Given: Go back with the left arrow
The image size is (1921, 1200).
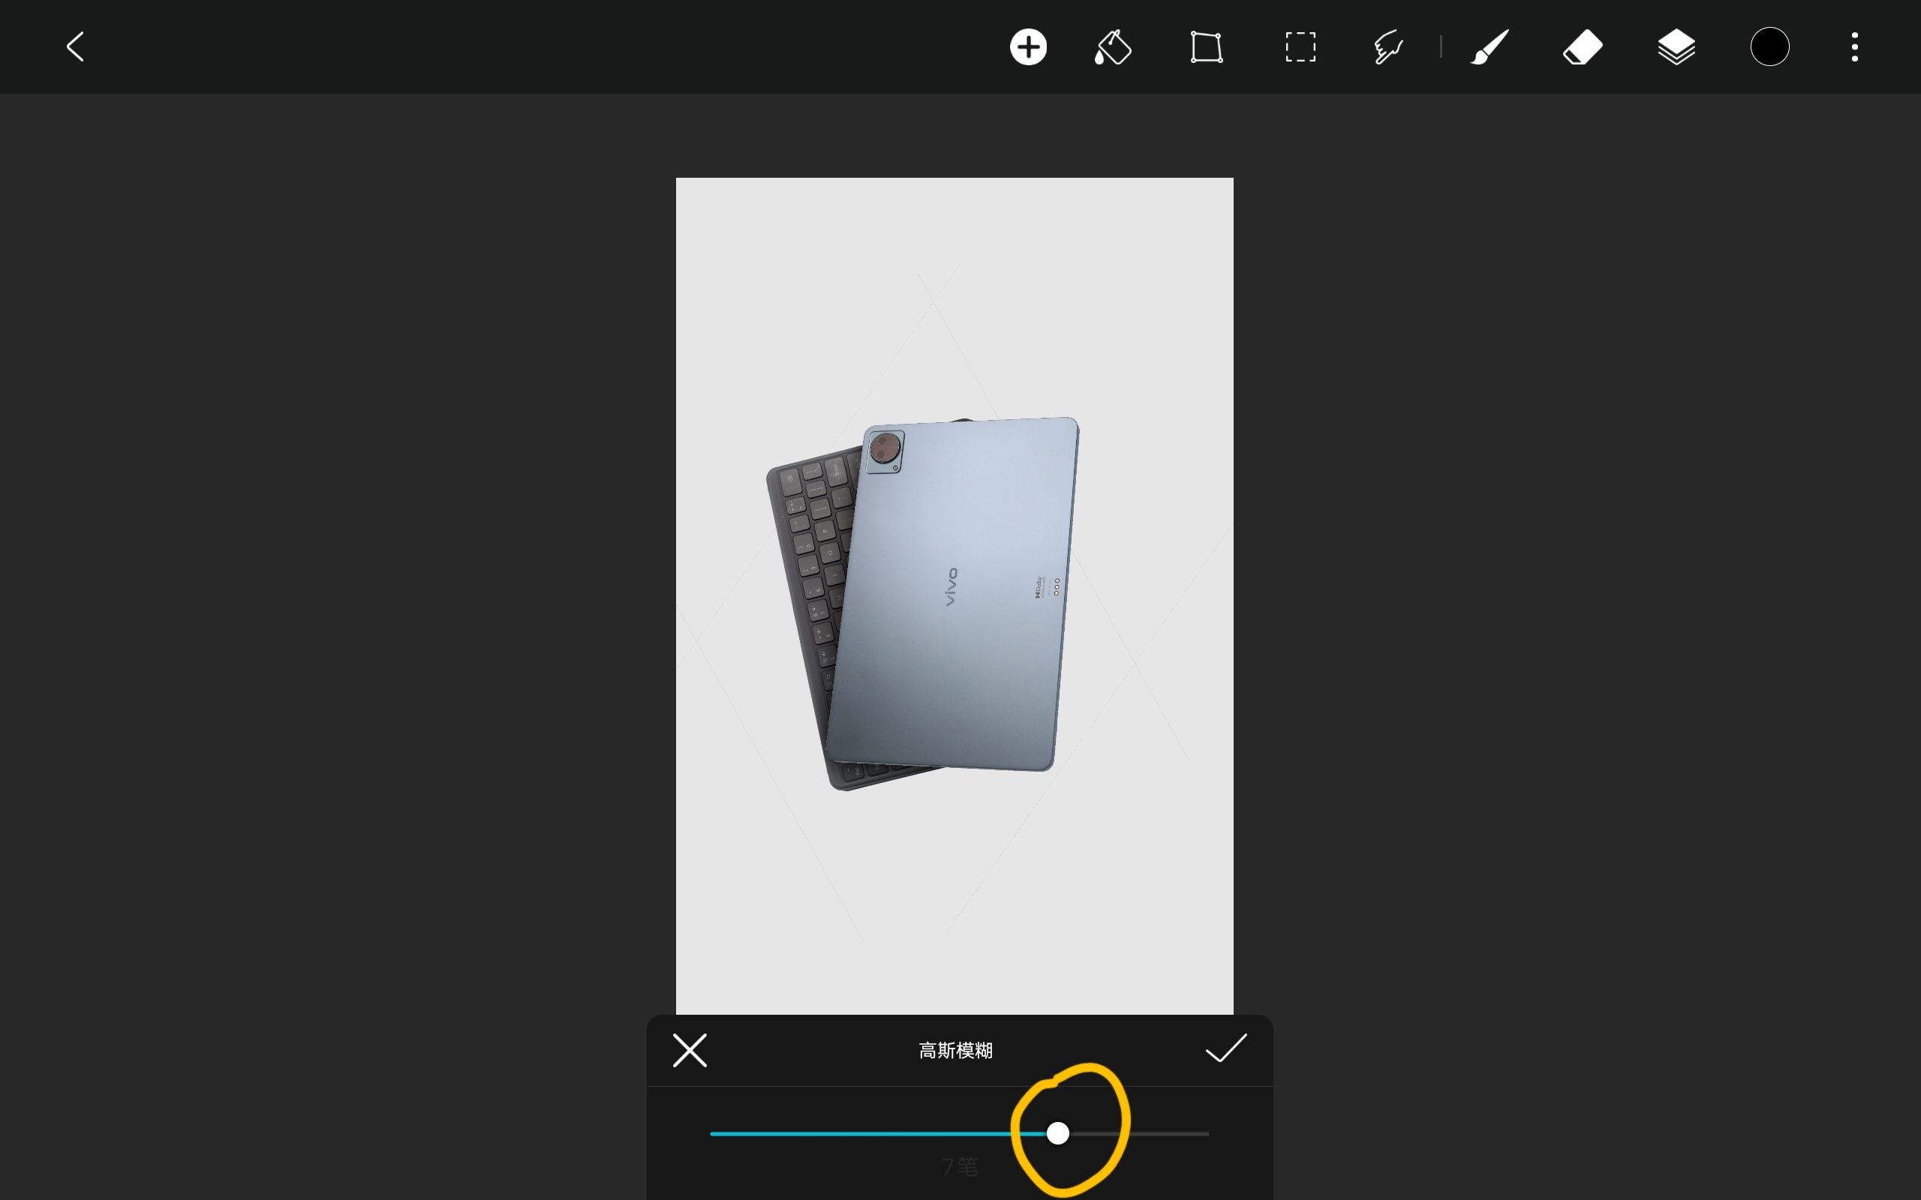Looking at the screenshot, I should 75,46.
